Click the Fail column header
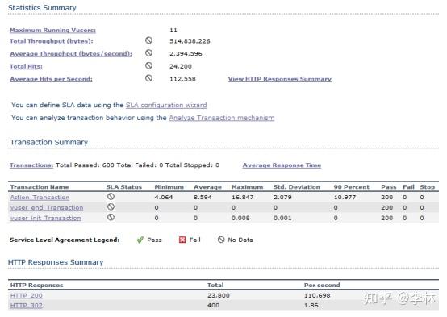Viewport: 447px width, 317px height. [408, 187]
